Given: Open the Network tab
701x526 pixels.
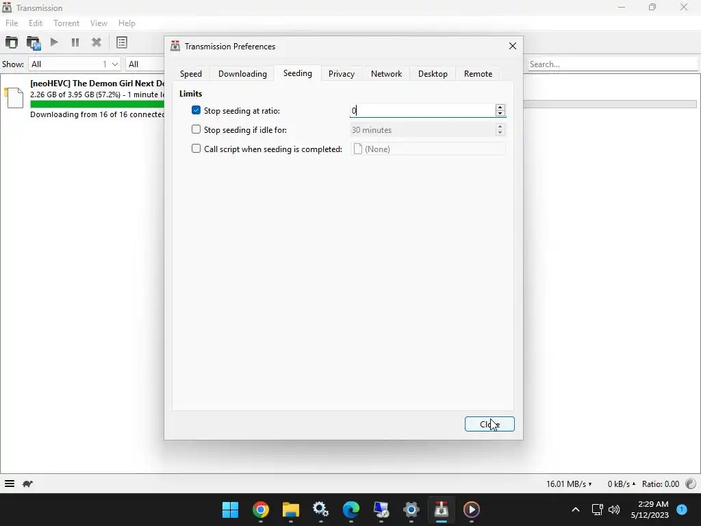Looking at the screenshot, I should pos(386,74).
